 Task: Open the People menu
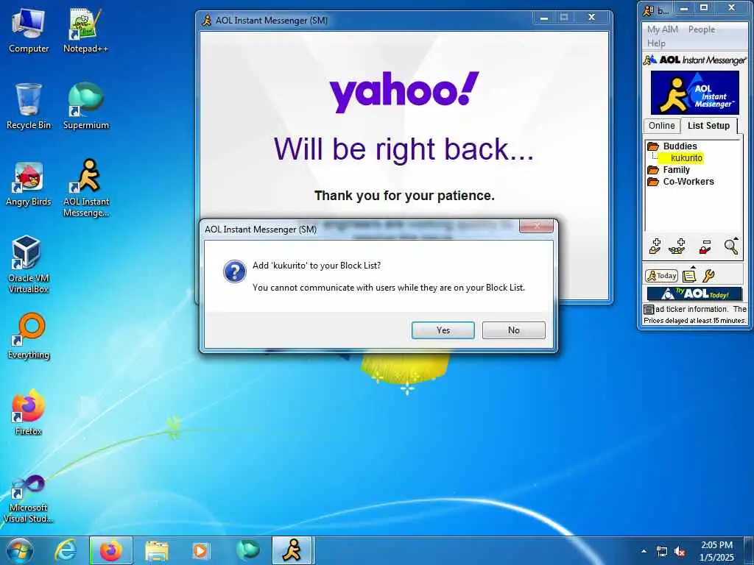click(702, 29)
